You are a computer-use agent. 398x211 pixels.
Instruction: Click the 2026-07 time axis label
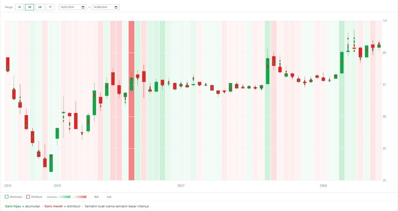tap(181, 186)
